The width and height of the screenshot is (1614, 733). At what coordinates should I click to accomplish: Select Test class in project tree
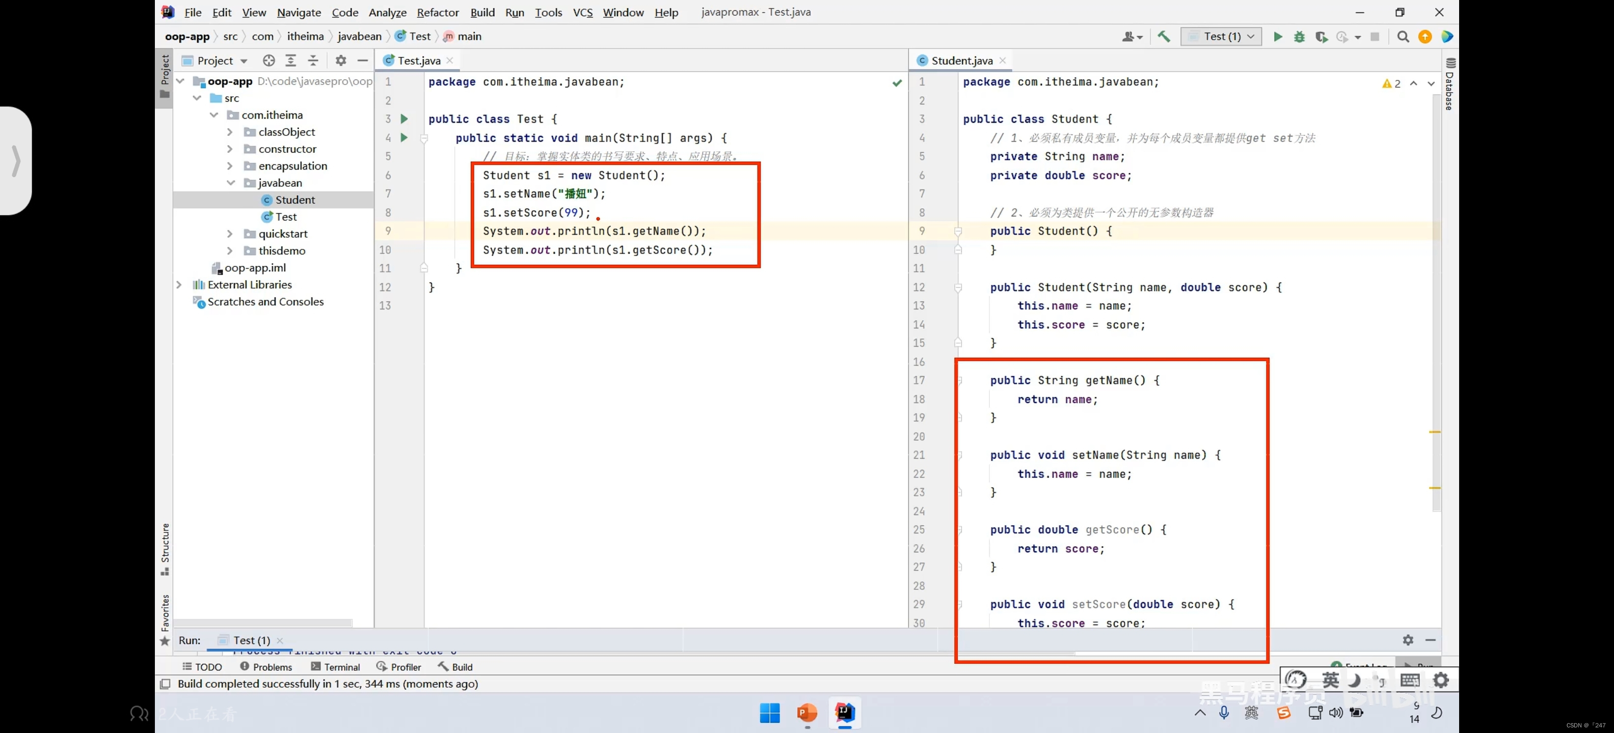[279, 216]
